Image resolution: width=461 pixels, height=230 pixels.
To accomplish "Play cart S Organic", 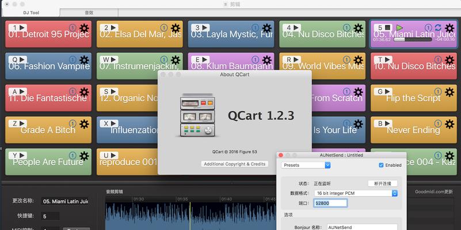I will (x=114, y=91).
